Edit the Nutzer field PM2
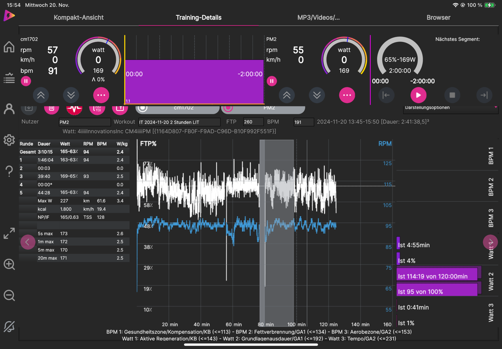The width and height of the screenshot is (502, 349). click(85, 122)
